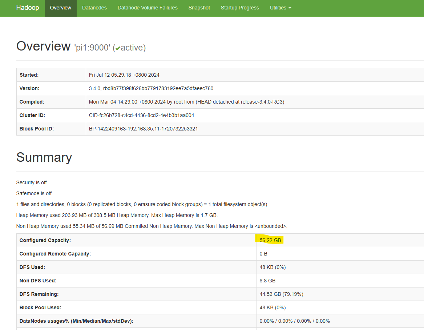The image size is (424, 330).
Task: Select the 56.22 GB capacity value
Action: (270, 240)
